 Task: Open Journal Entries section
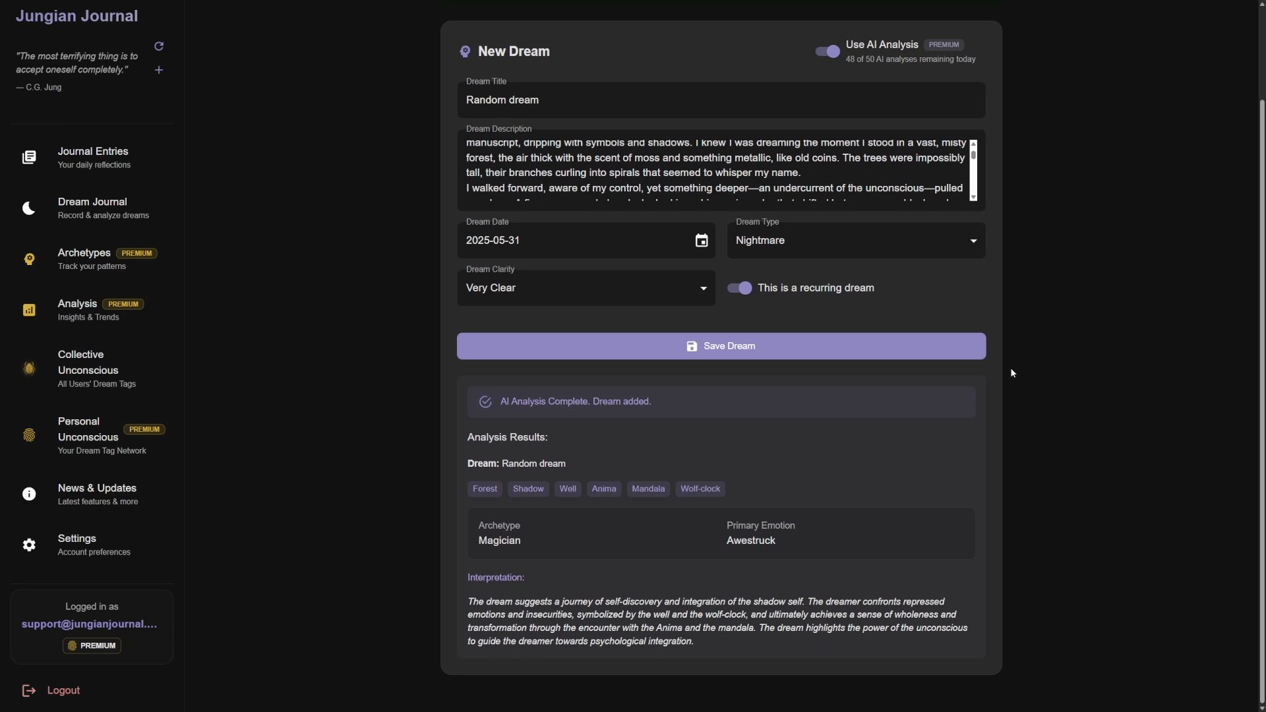(x=92, y=158)
